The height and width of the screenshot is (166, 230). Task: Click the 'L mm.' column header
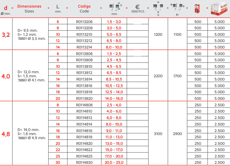58,9
